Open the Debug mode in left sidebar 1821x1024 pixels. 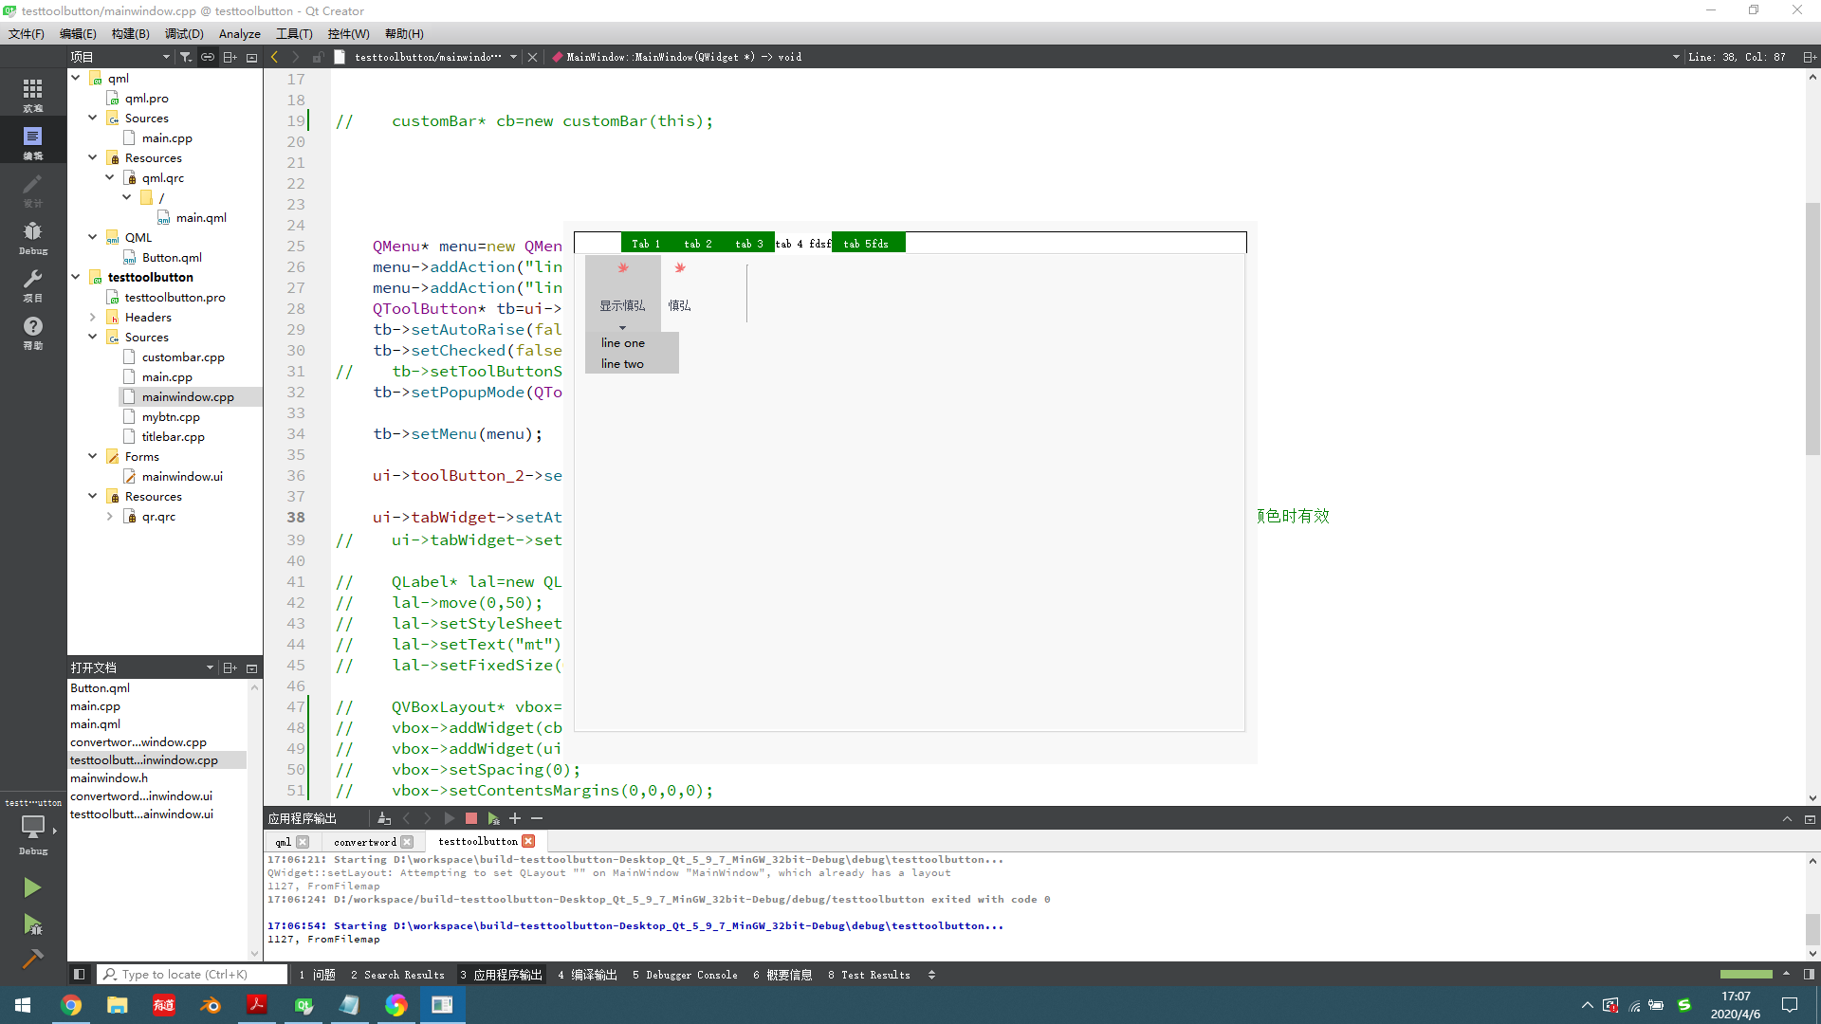(x=32, y=237)
